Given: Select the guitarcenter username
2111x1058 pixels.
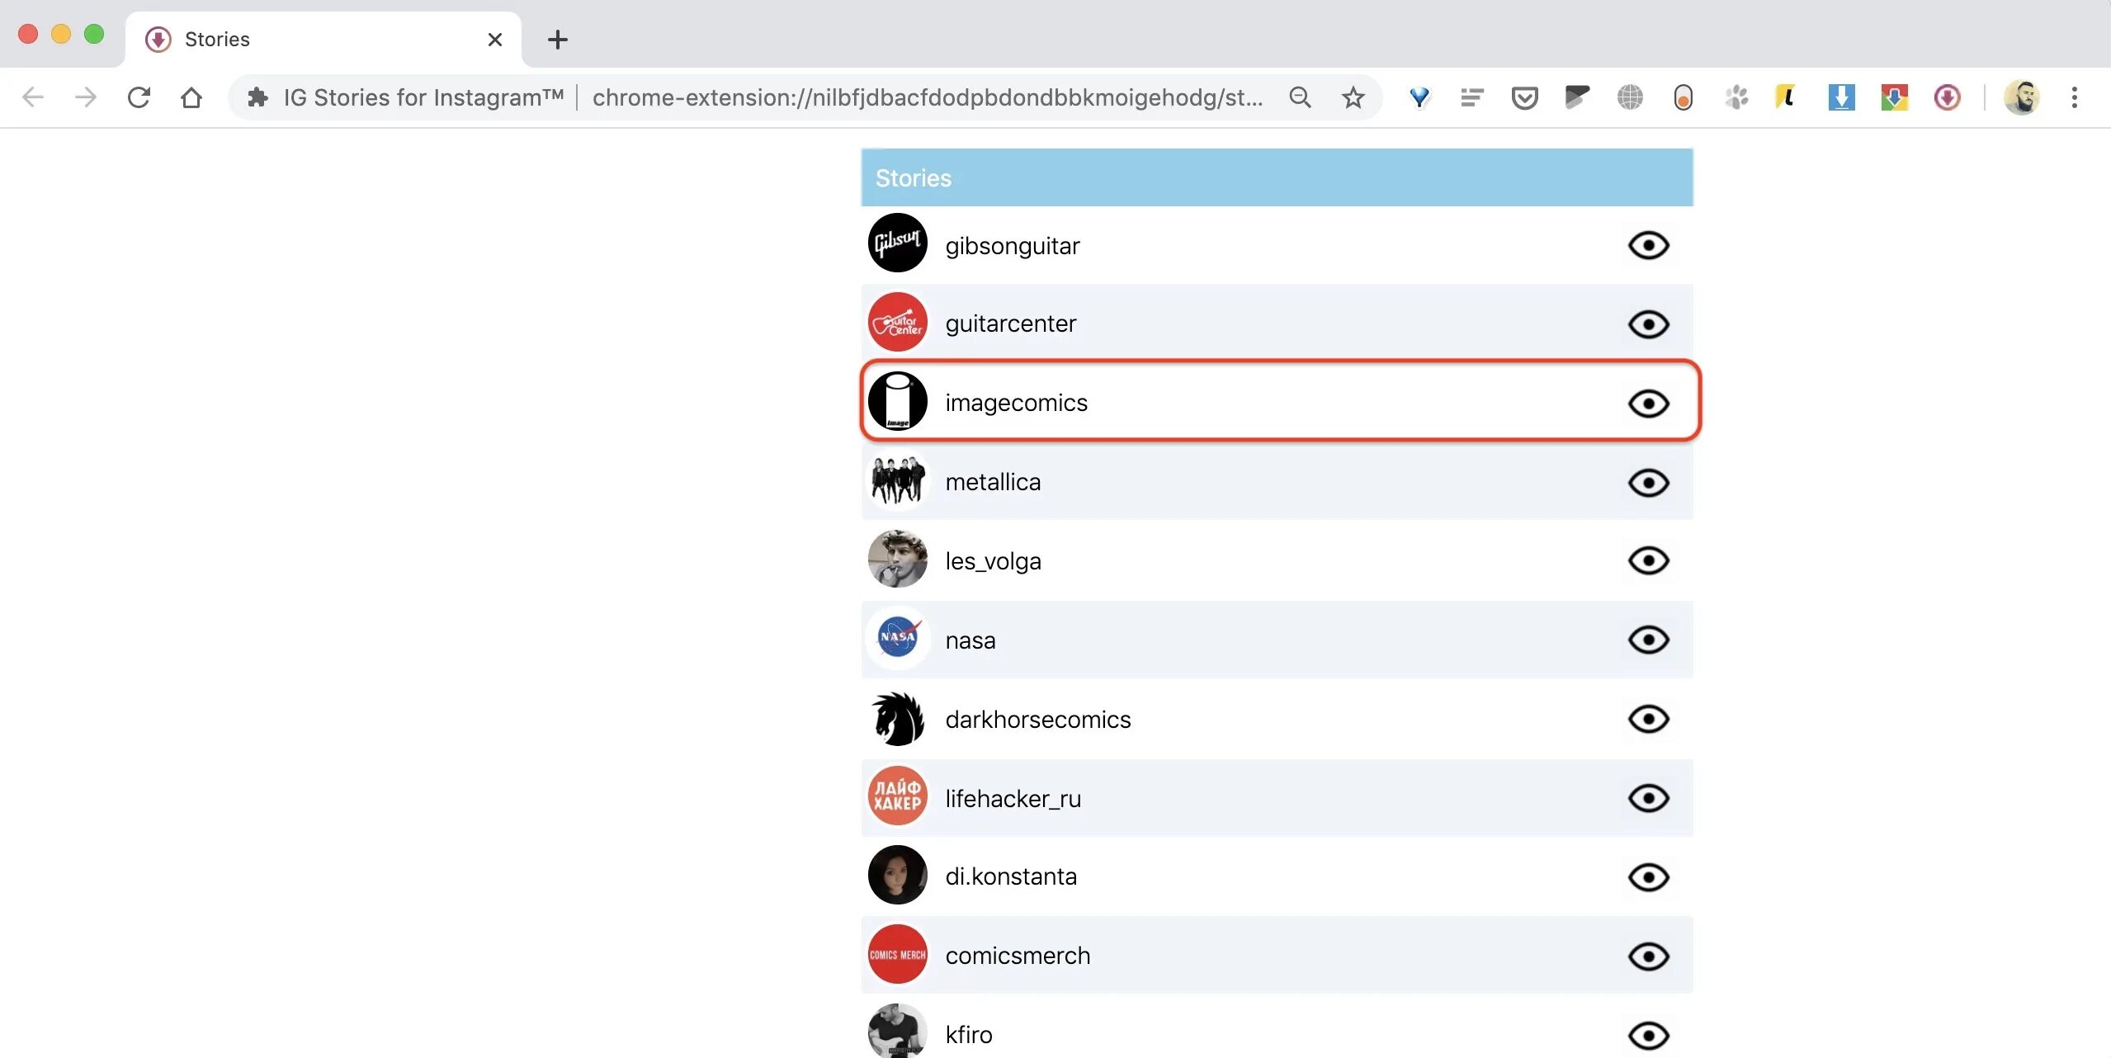Looking at the screenshot, I should coord(1010,324).
